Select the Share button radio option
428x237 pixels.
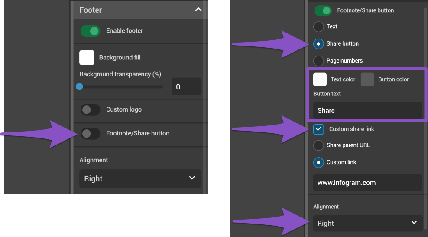[318, 44]
